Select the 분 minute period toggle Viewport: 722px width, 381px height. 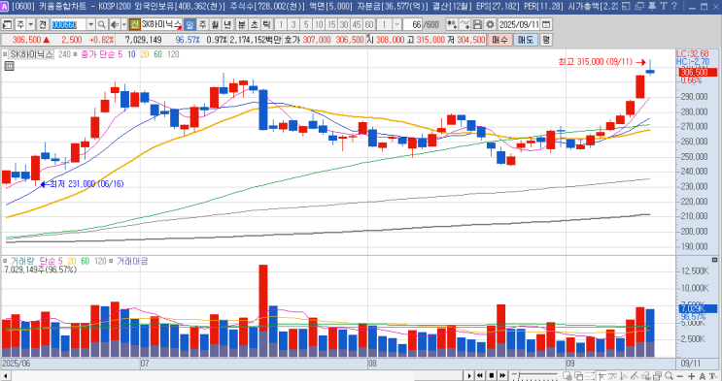point(241,24)
